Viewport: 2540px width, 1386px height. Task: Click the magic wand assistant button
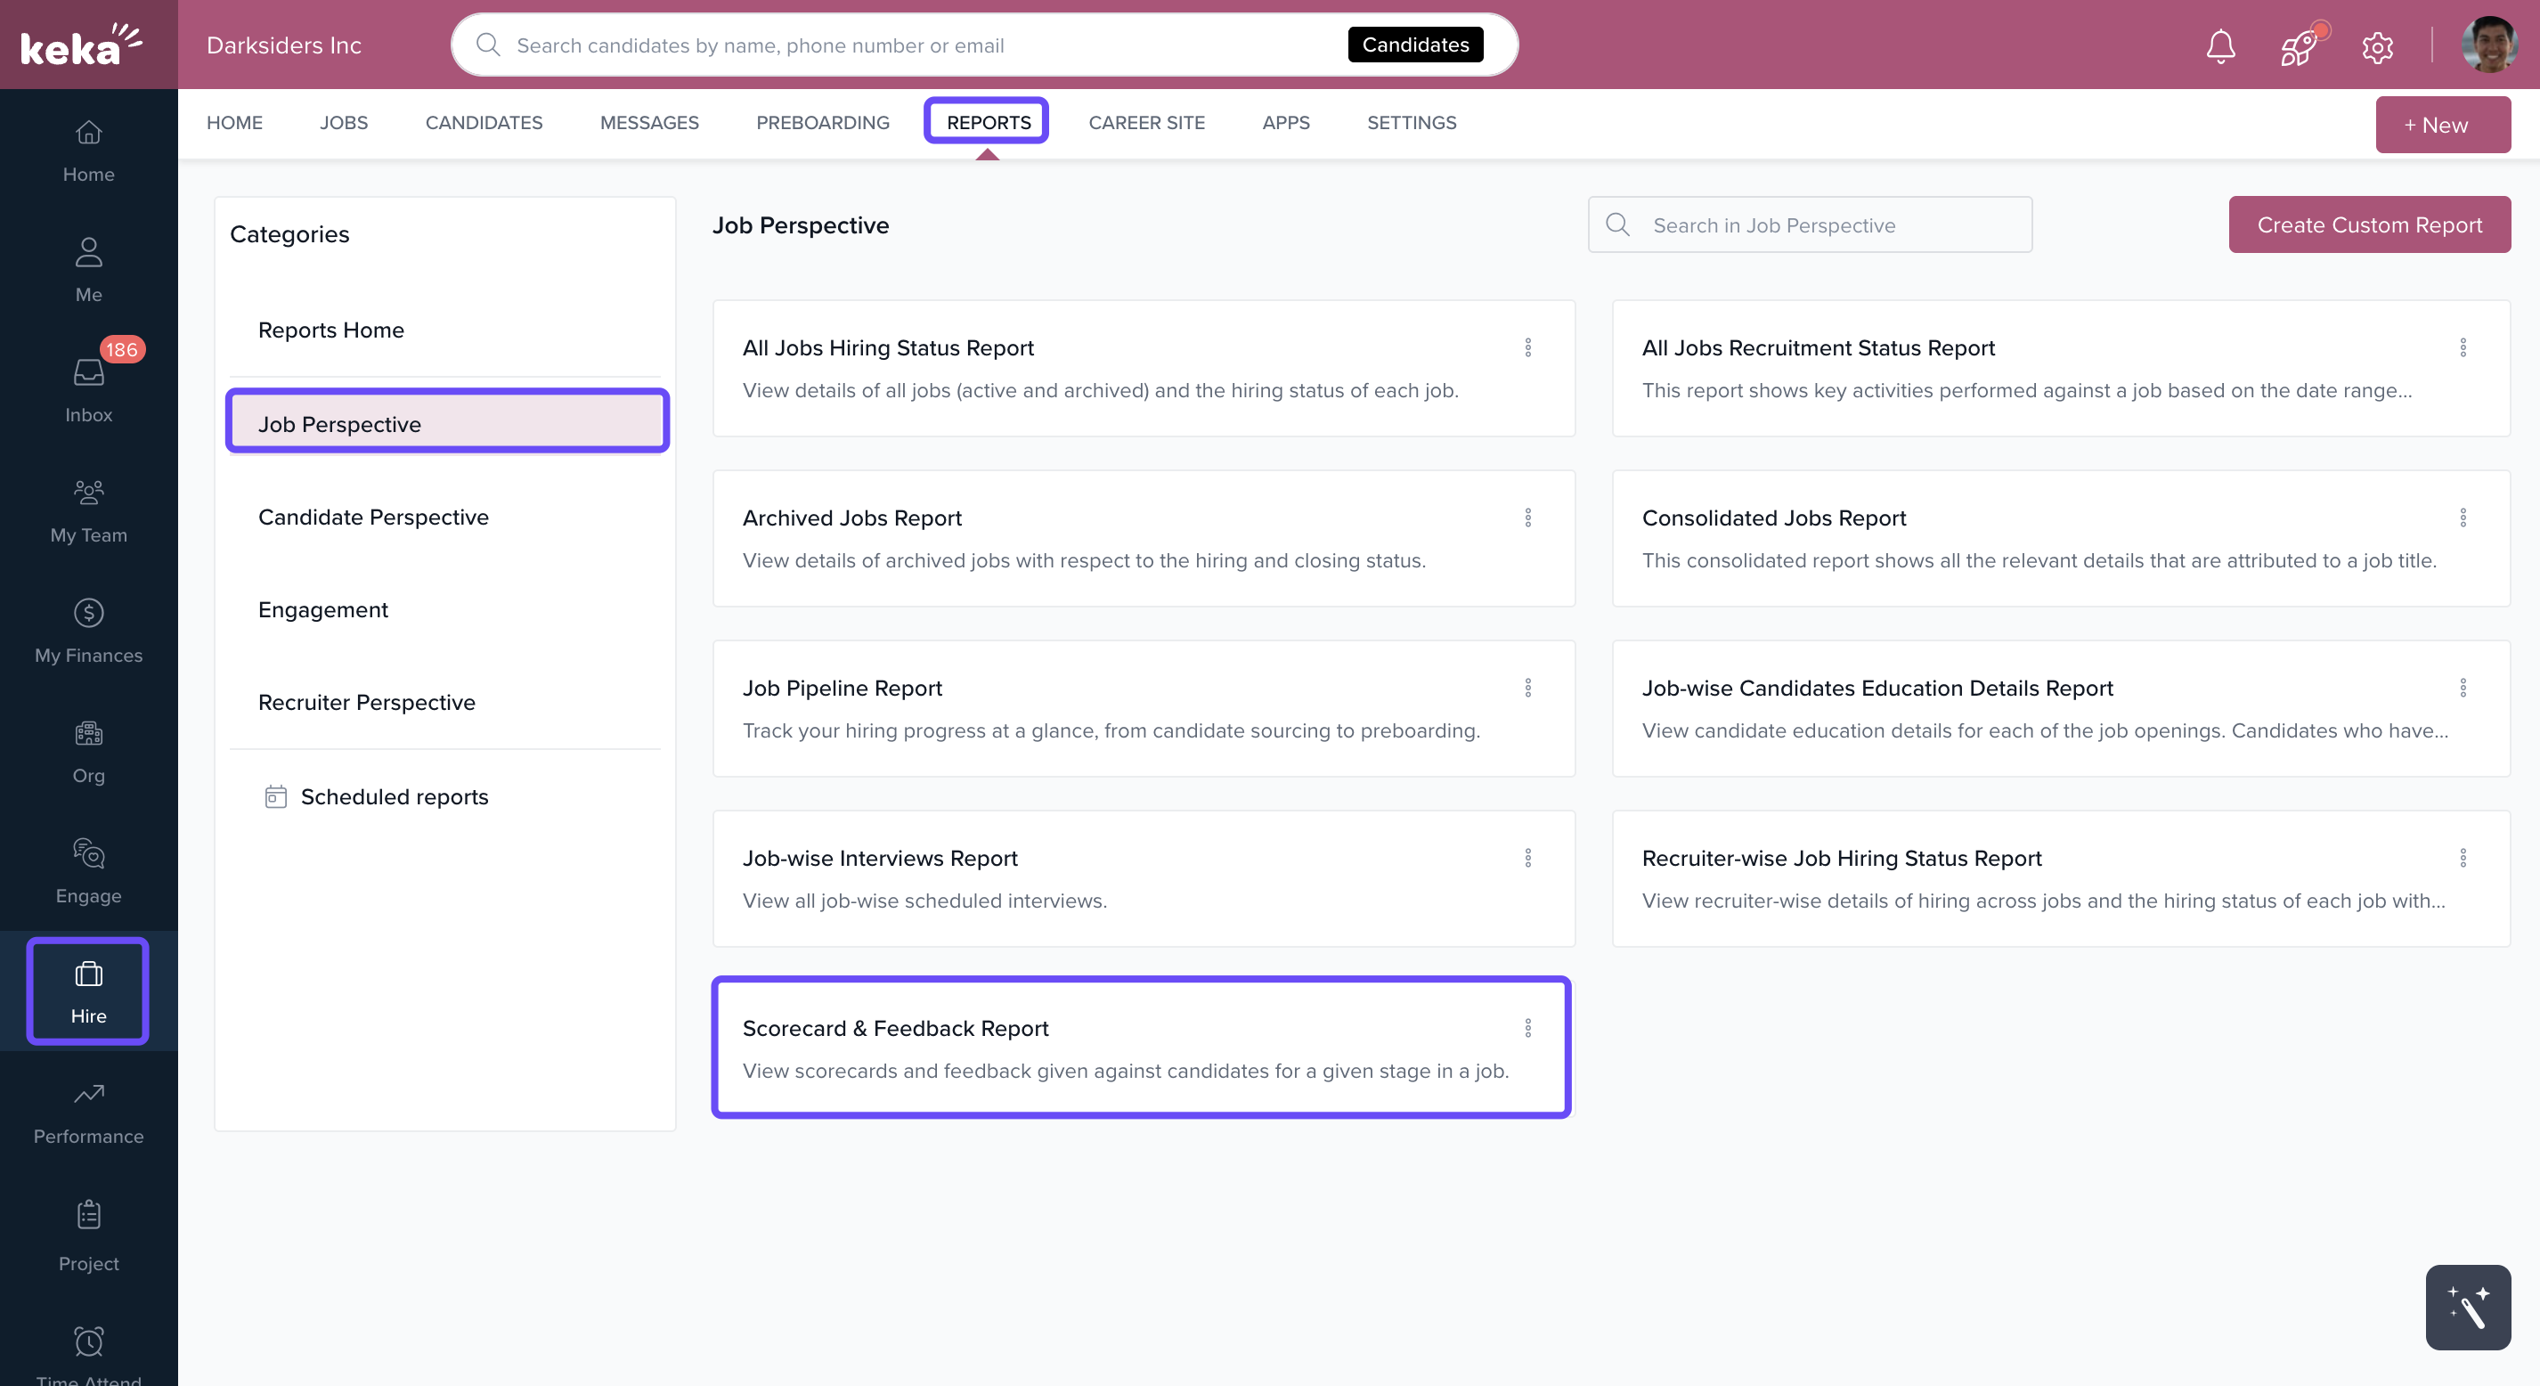click(2467, 1307)
